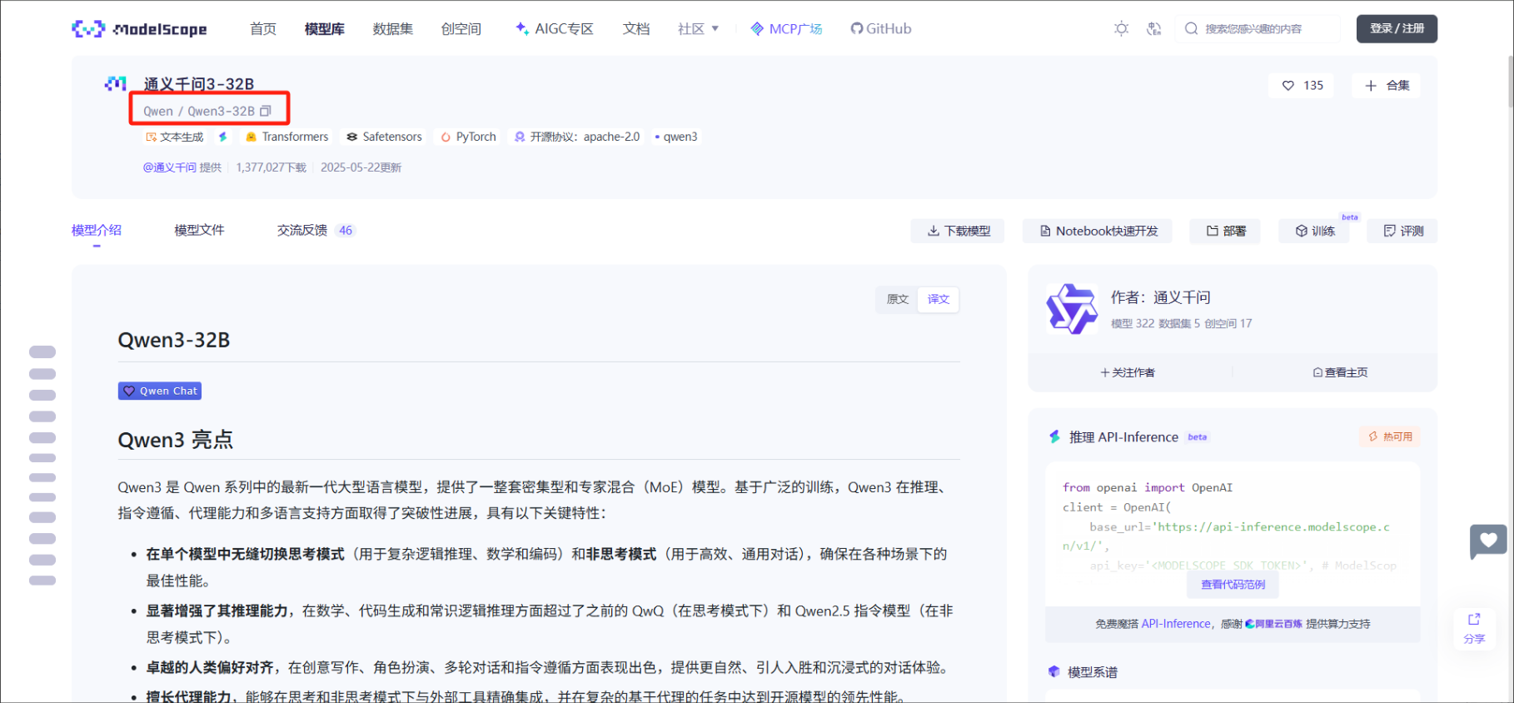Click the 推理 API-Inference lightning icon

coord(1054,436)
